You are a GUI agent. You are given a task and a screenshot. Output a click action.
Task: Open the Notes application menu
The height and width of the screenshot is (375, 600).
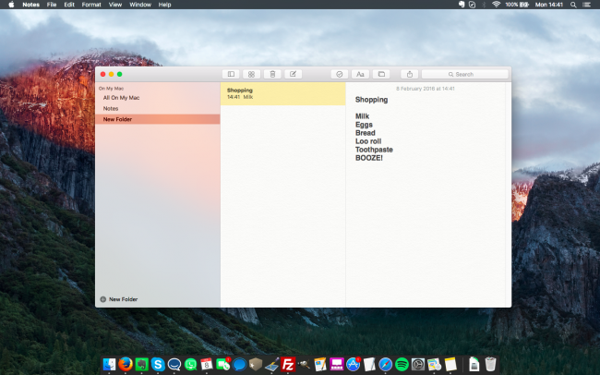click(31, 5)
